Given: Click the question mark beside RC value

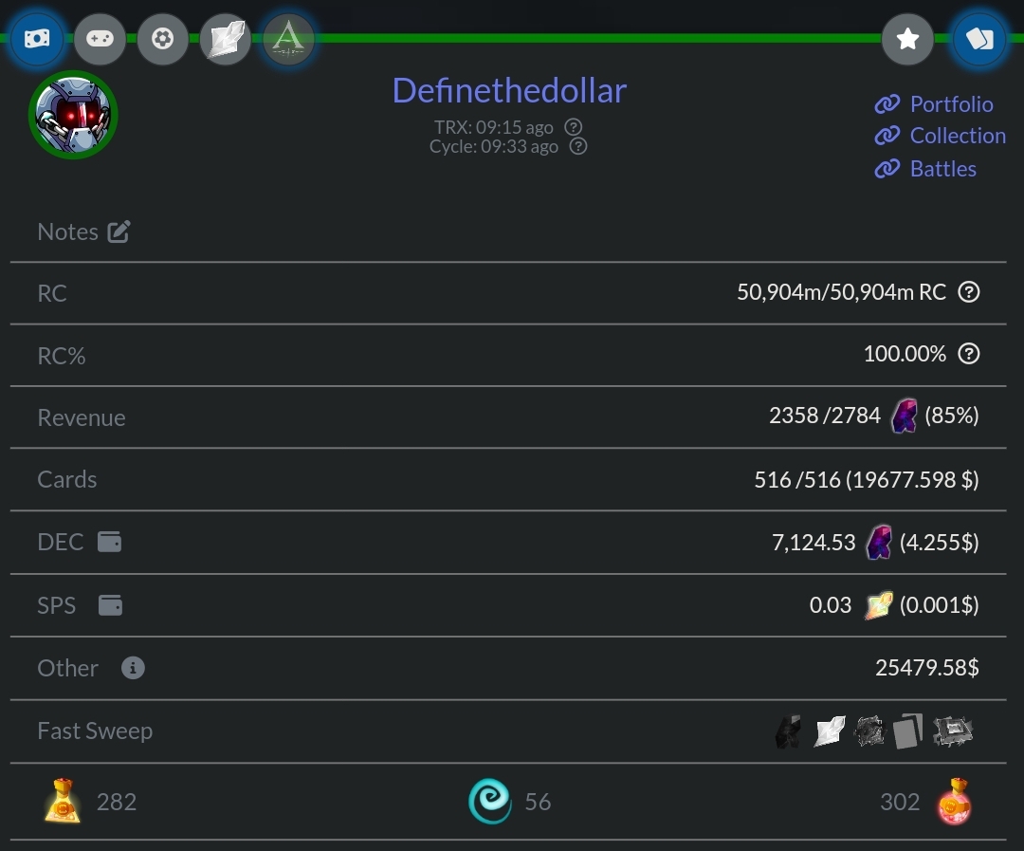Looking at the screenshot, I should [968, 292].
